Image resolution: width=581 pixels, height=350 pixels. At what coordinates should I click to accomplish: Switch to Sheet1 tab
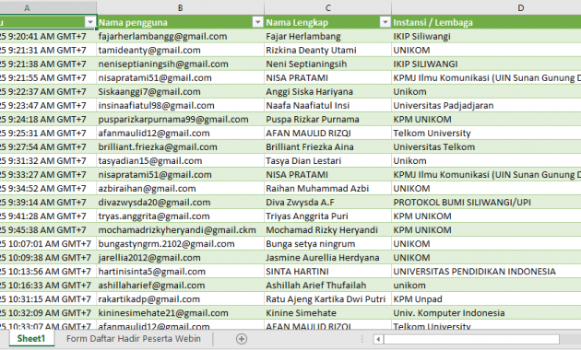[31, 339]
